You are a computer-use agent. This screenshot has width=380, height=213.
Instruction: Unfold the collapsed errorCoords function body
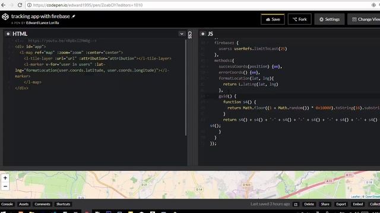254,72
